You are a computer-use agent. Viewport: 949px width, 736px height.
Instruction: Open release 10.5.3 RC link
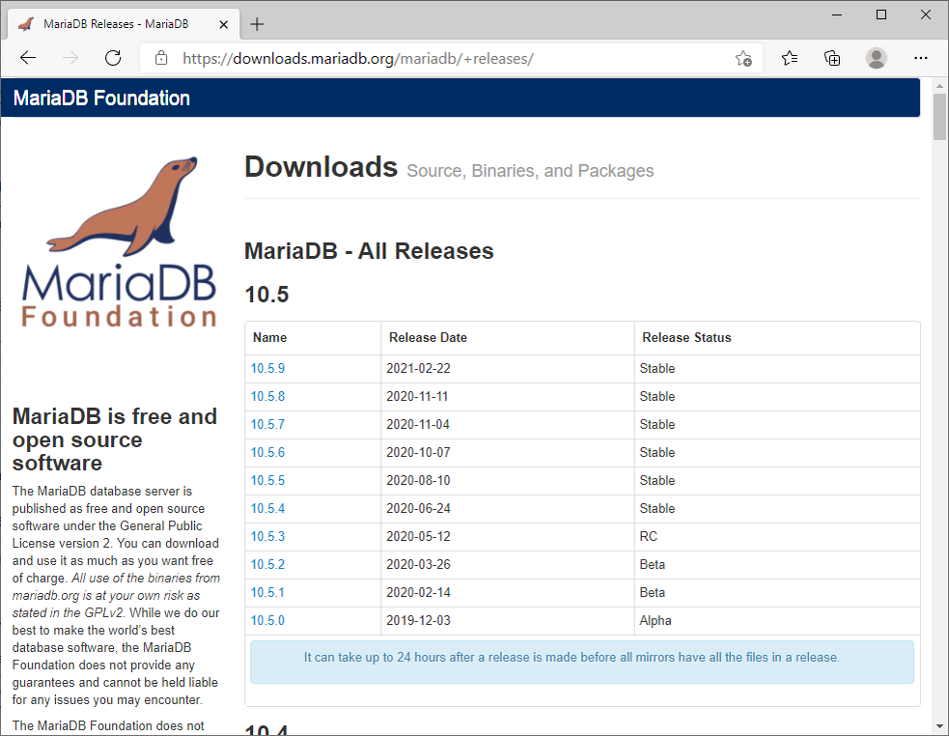(x=267, y=536)
